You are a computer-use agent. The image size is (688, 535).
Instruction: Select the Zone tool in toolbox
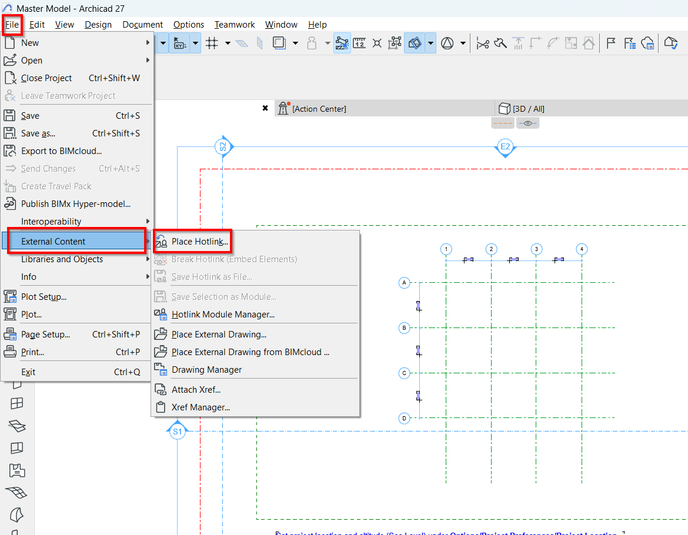coord(17,470)
